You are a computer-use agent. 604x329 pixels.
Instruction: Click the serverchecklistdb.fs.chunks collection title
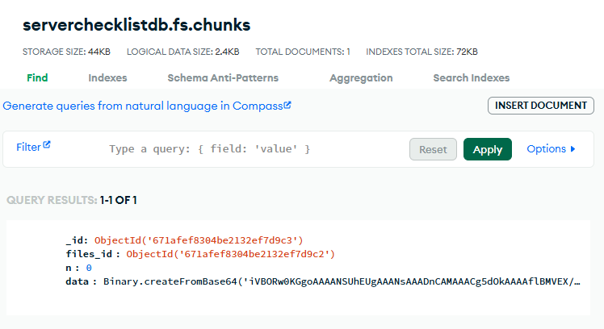coord(136,25)
